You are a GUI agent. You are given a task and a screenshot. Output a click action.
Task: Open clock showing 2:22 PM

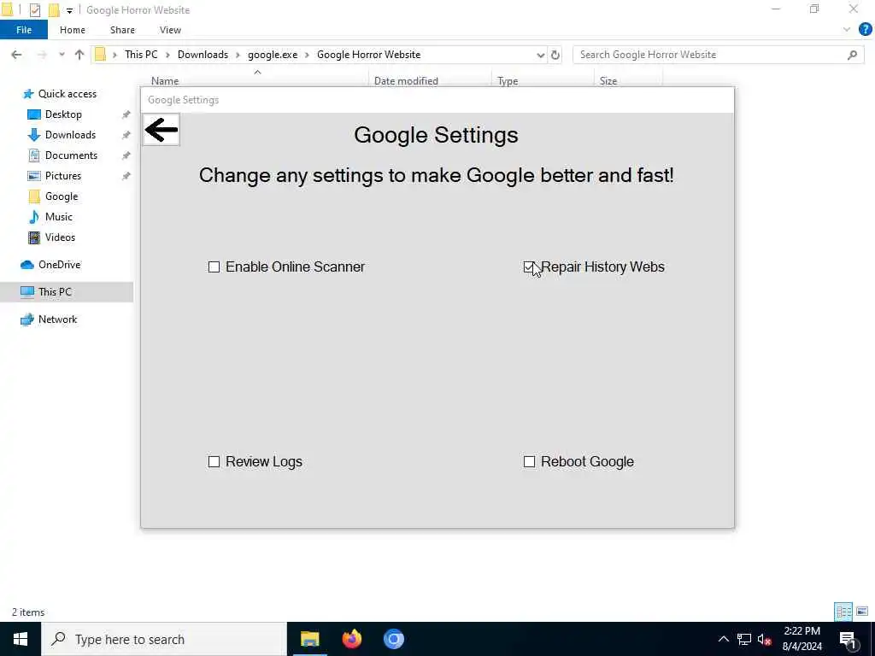coord(802,639)
